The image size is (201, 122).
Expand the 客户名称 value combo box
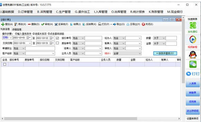pyautogui.click(x=53, y=54)
